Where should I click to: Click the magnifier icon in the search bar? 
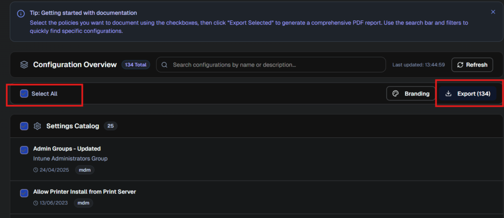(x=164, y=65)
